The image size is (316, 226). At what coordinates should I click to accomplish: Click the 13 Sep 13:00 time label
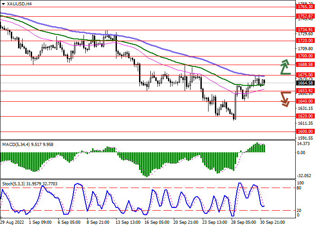(x=128, y=222)
